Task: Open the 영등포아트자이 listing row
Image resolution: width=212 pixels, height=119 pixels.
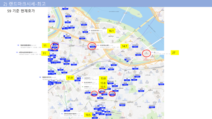Action: 52,78
